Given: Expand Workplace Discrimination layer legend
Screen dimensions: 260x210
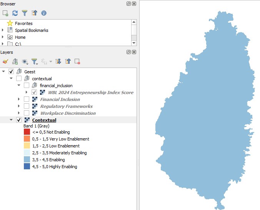Looking at the screenshot, I should click(19, 113).
